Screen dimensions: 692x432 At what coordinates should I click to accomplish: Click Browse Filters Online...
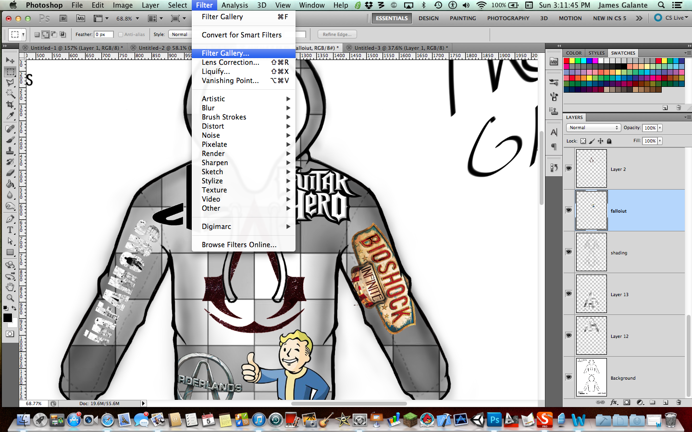243,245
